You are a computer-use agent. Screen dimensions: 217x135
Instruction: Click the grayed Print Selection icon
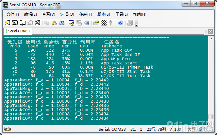(79, 23)
